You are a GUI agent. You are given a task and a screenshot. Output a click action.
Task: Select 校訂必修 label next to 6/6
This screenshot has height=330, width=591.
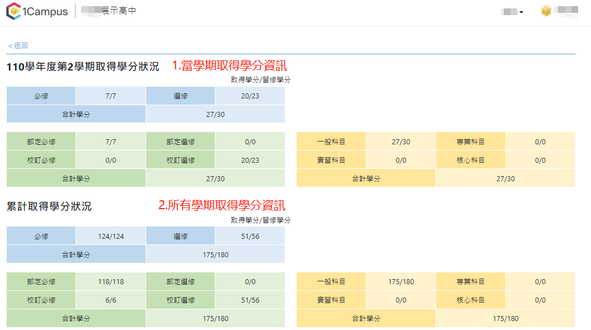click(41, 300)
